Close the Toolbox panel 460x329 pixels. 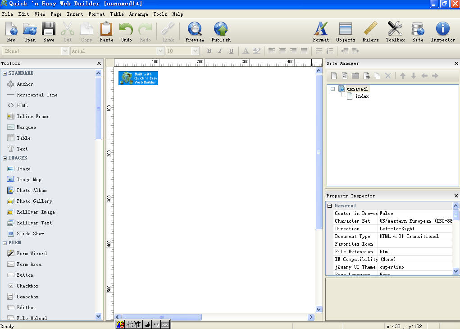click(99, 64)
